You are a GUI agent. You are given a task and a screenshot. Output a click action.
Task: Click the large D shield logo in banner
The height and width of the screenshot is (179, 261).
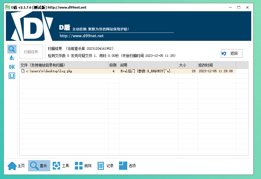(32, 26)
